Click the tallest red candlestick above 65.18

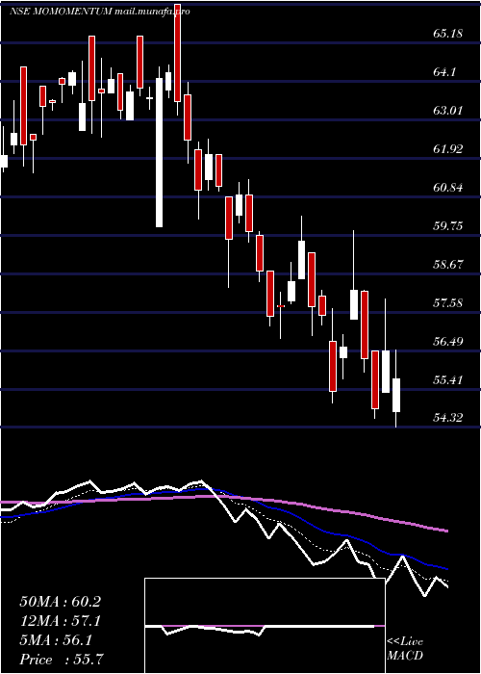[x=177, y=52]
